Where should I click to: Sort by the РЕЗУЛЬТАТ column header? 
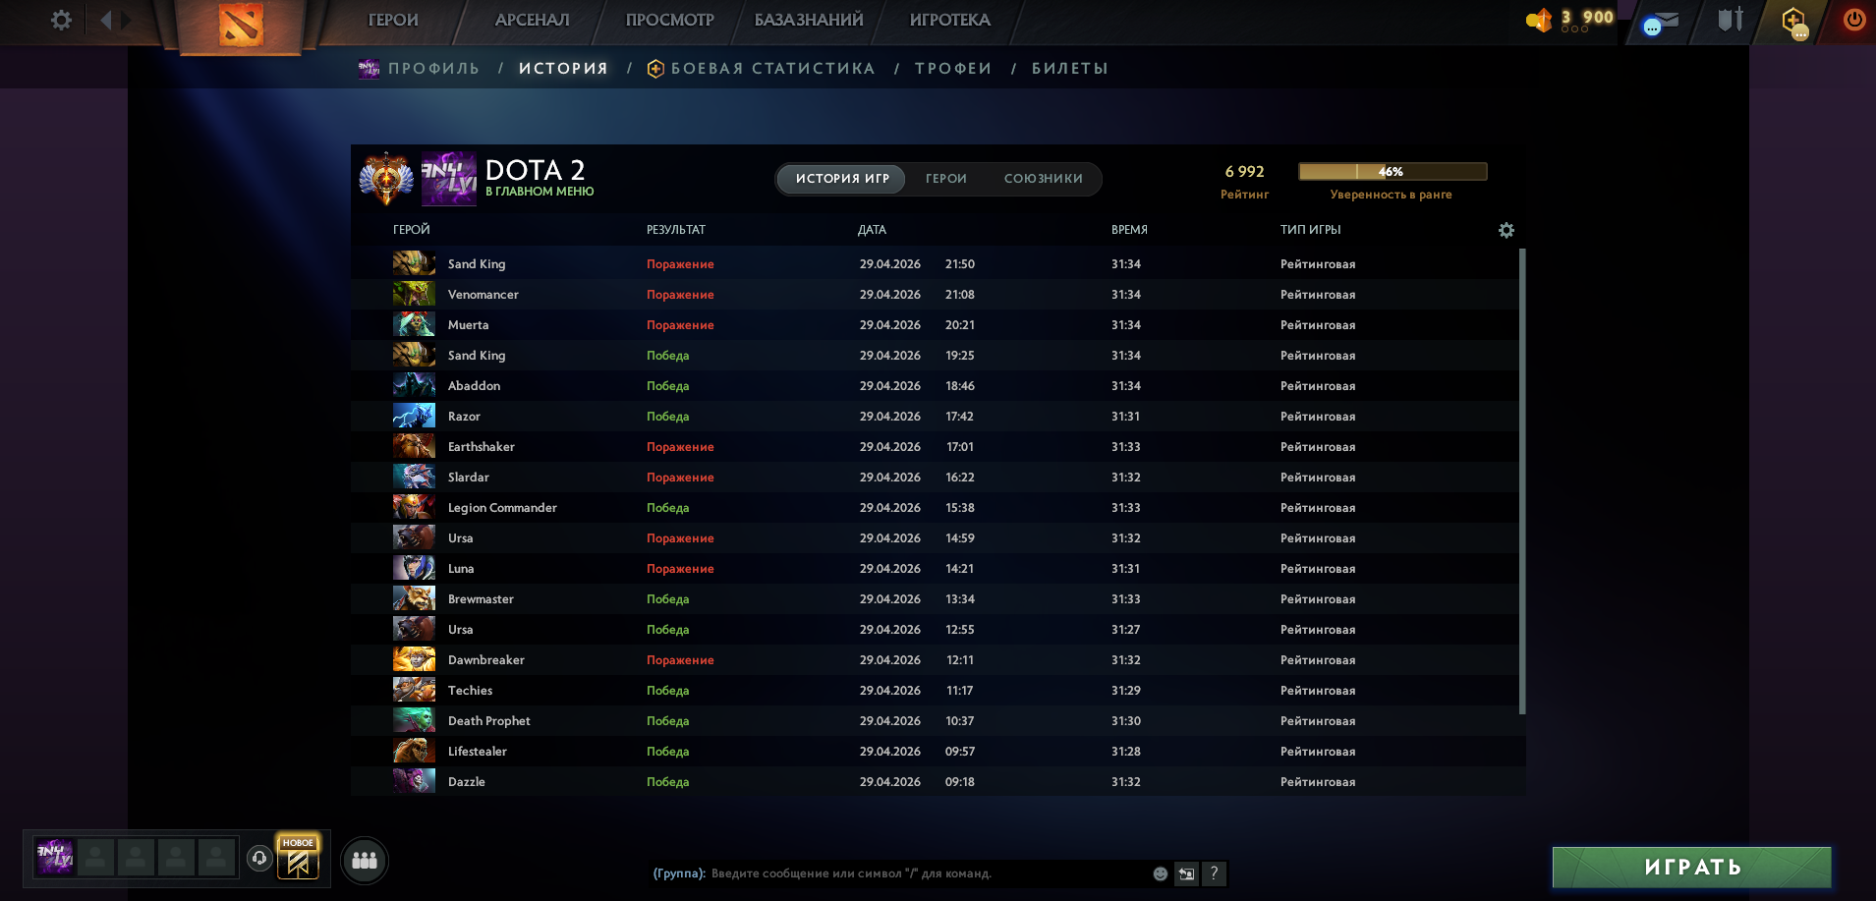pos(676,230)
